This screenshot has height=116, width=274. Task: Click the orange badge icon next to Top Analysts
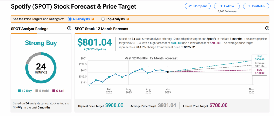click(128, 19)
